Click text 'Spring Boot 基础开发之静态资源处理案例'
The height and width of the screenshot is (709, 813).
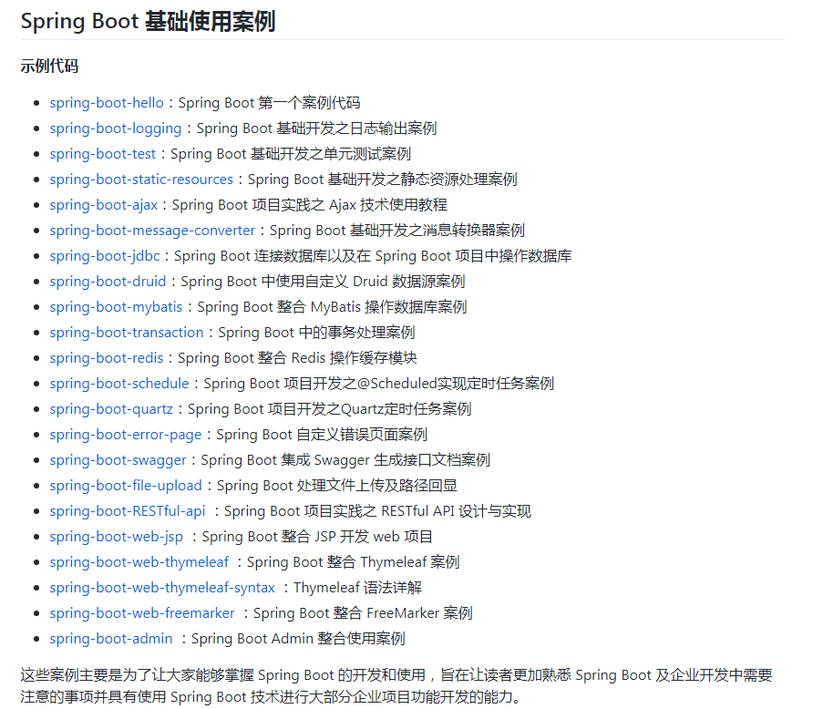click(x=383, y=180)
